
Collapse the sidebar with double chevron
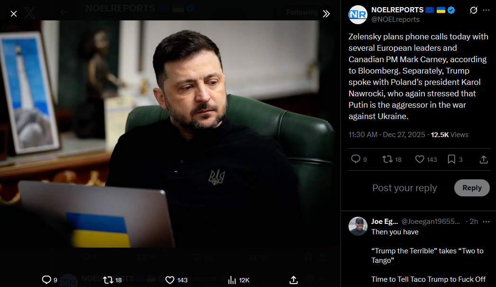tap(326, 14)
